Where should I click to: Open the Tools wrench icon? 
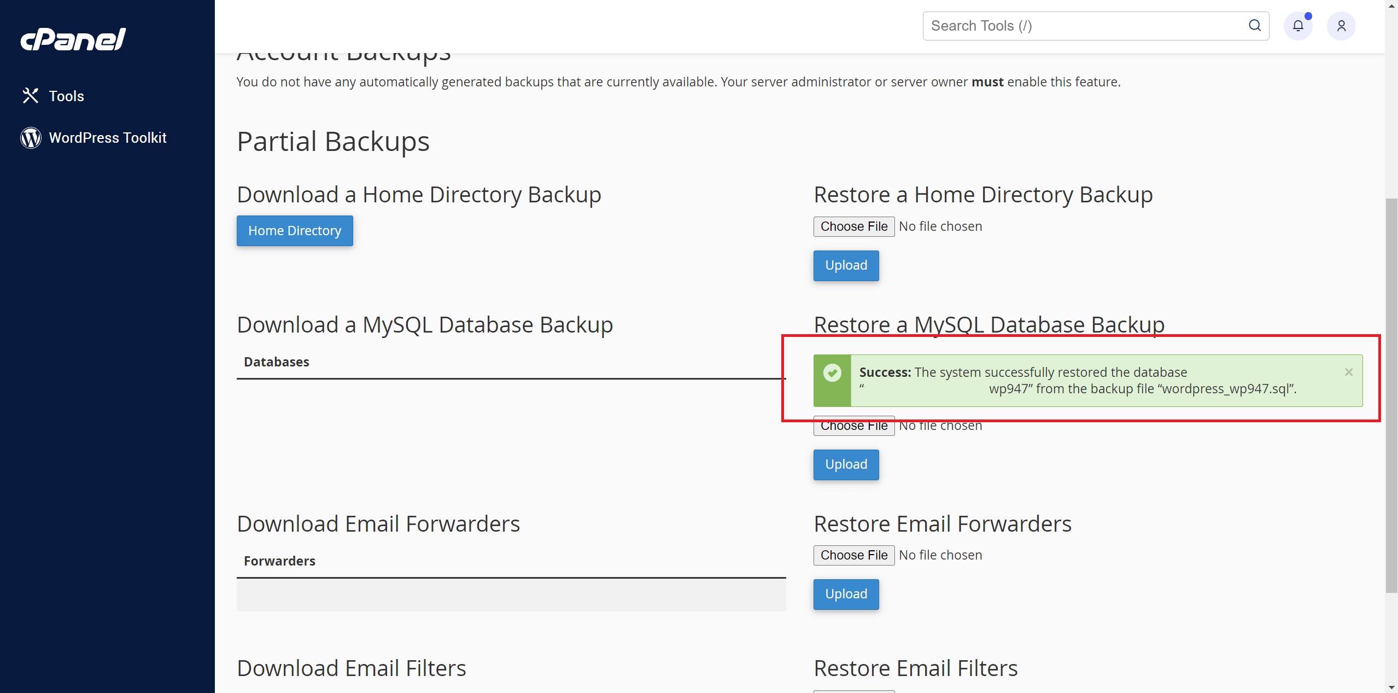[31, 96]
